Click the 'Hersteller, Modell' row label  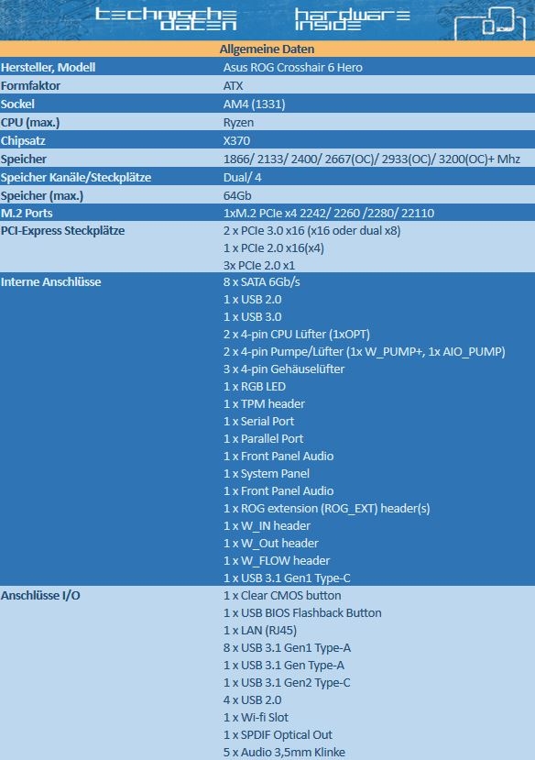tap(48, 67)
